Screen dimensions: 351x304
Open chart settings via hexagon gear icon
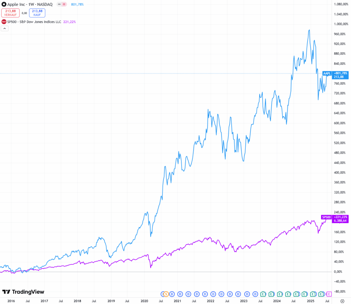(342, 301)
